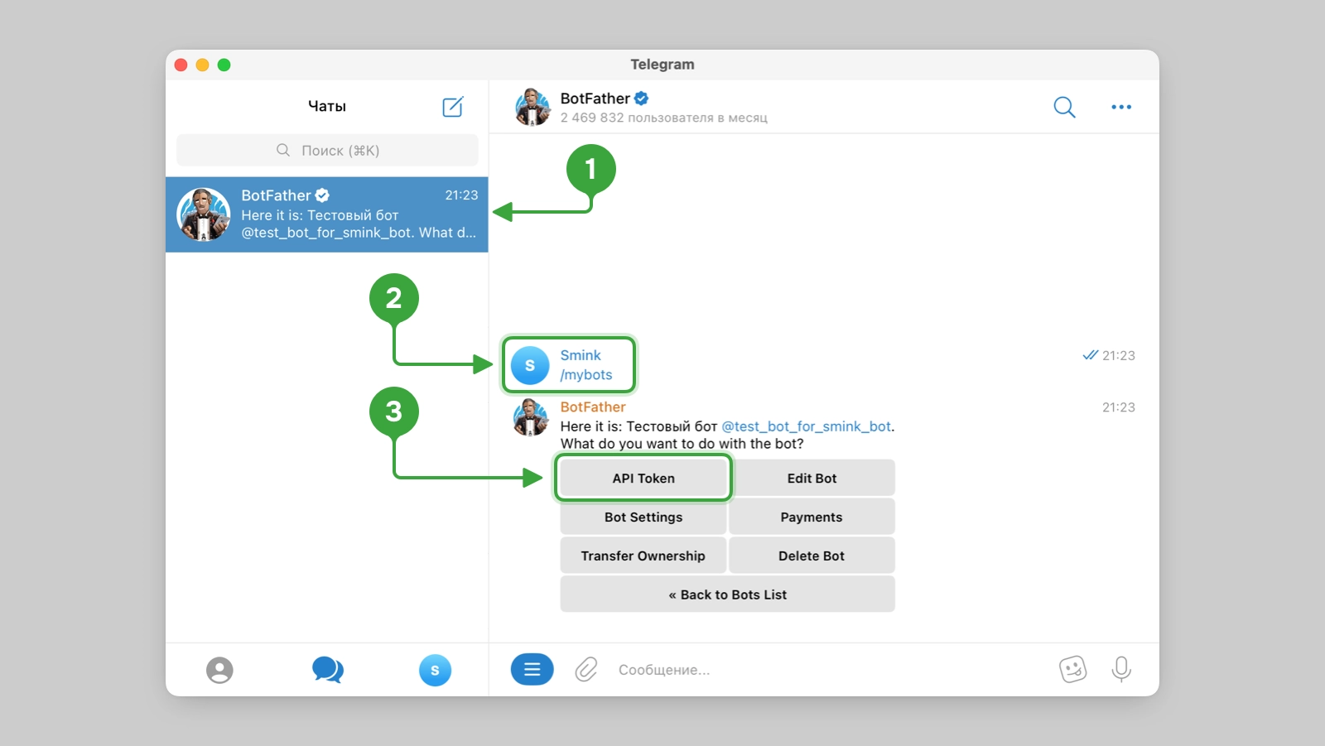Open the sticker and emoji panel
1325x746 pixels.
[1072, 669]
